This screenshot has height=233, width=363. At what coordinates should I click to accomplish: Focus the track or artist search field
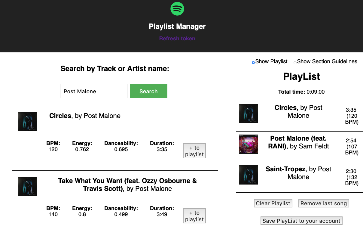[x=94, y=91]
